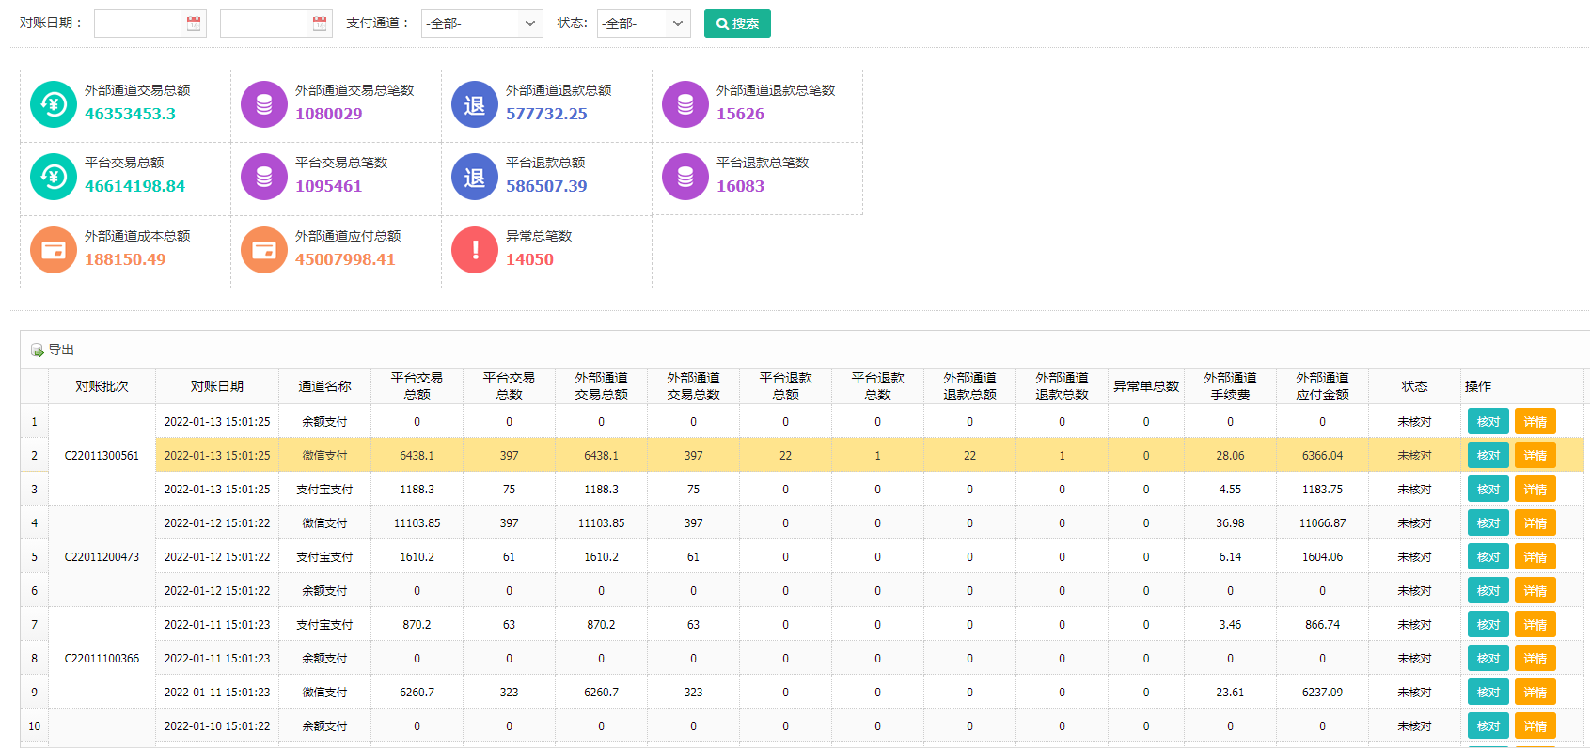Viewport: 1590px width, 748px height.
Task: Click the 平台交易总笔数 purple coin icon
Action: point(264,177)
